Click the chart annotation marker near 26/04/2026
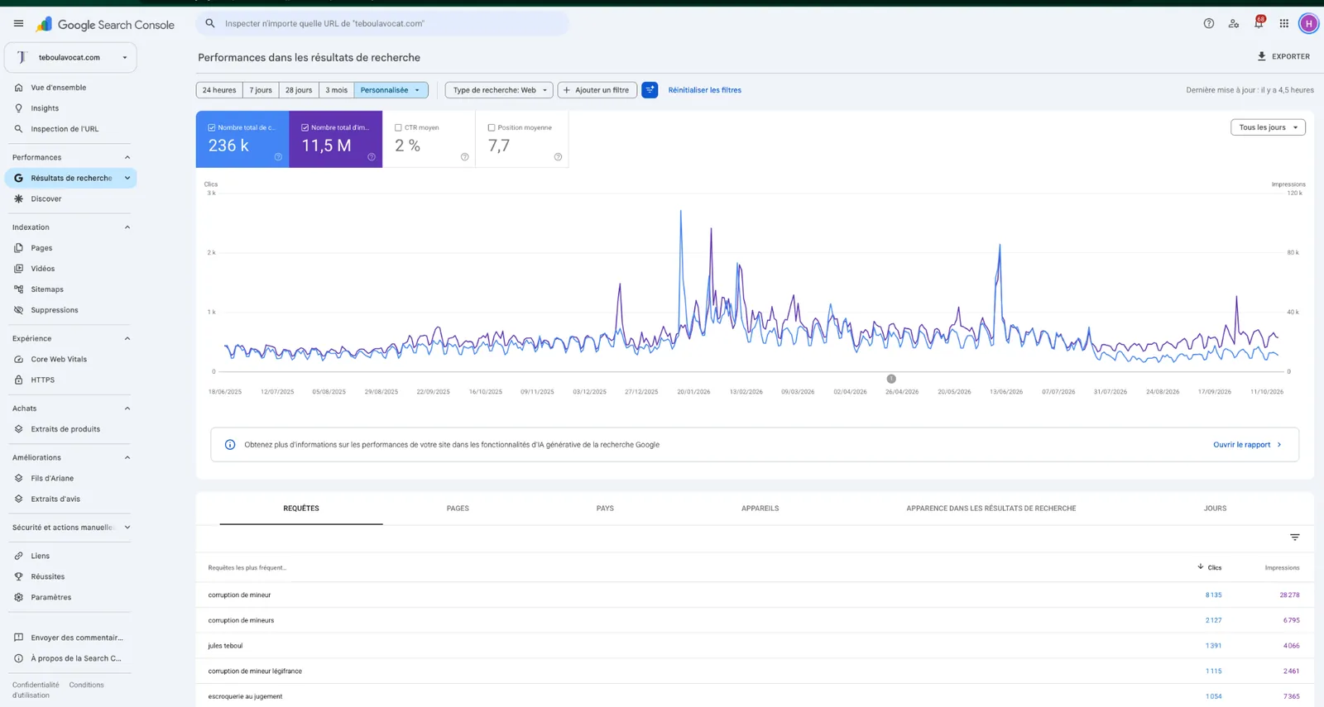 (x=891, y=379)
